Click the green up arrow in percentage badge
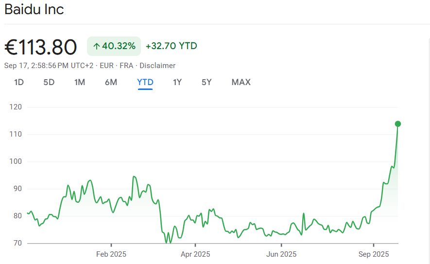 tap(96, 46)
